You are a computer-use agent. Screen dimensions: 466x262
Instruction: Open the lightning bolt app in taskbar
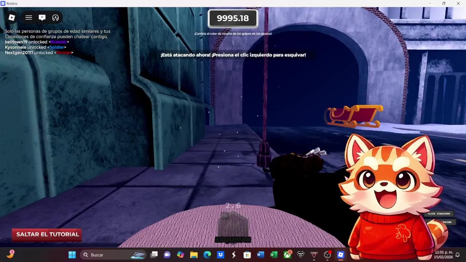(x=234, y=255)
